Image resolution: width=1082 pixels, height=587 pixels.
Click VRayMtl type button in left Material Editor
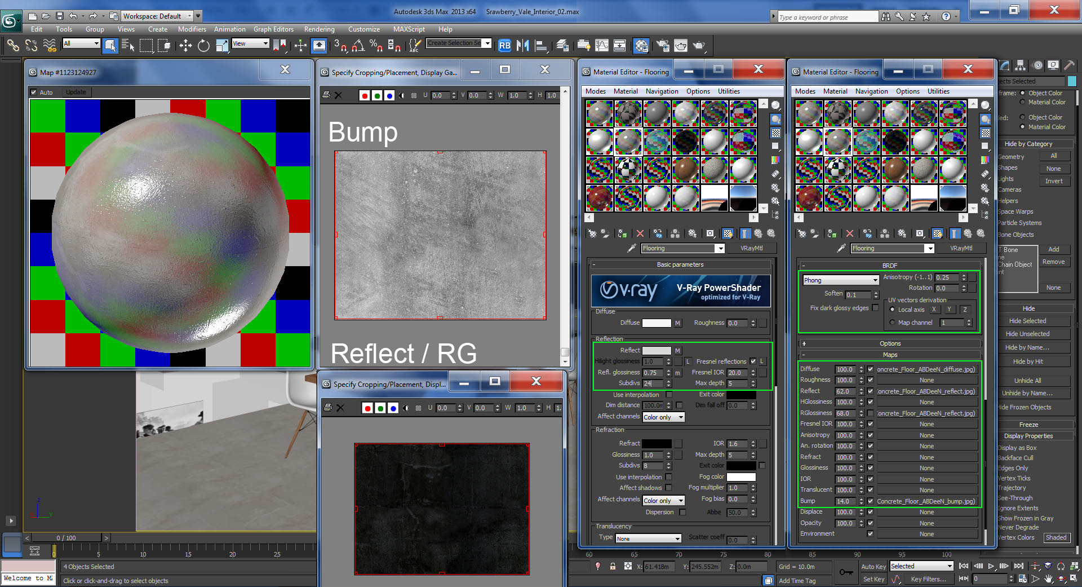point(751,248)
